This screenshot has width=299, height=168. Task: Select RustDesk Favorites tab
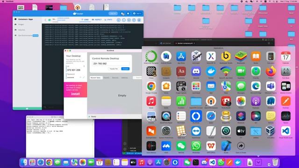pyautogui.click(x=107, y=78)
